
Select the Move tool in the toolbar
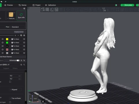point(68,10)
